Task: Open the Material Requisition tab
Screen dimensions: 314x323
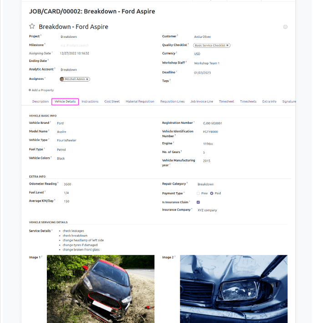Action: click(x=140, y=102)
